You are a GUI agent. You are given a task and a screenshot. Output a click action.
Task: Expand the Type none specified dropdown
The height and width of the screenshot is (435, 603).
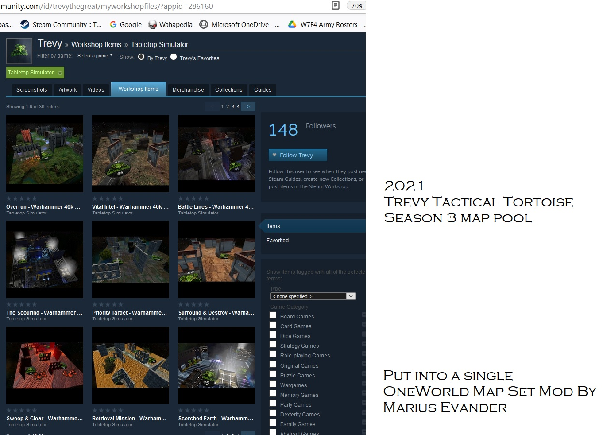(x=313, y=296)
